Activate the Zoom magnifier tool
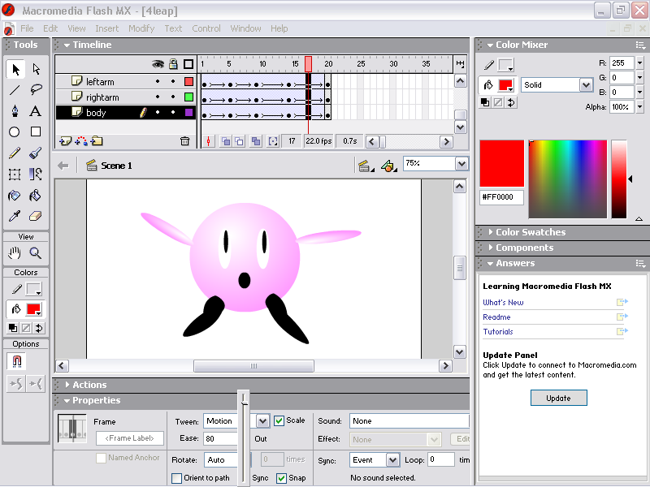Viewport: 650px width, 487px height. (36, 252)
